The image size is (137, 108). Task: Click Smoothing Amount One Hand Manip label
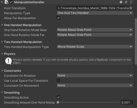(29, 103)
